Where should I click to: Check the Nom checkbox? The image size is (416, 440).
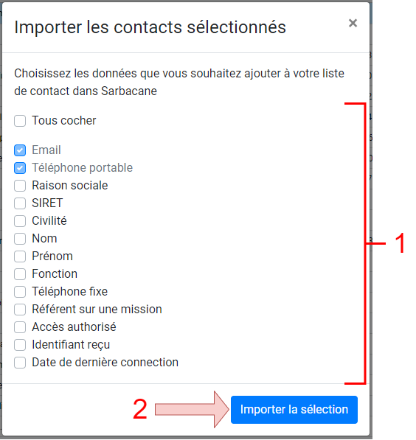pyautogui.click(x=20, y=239)
